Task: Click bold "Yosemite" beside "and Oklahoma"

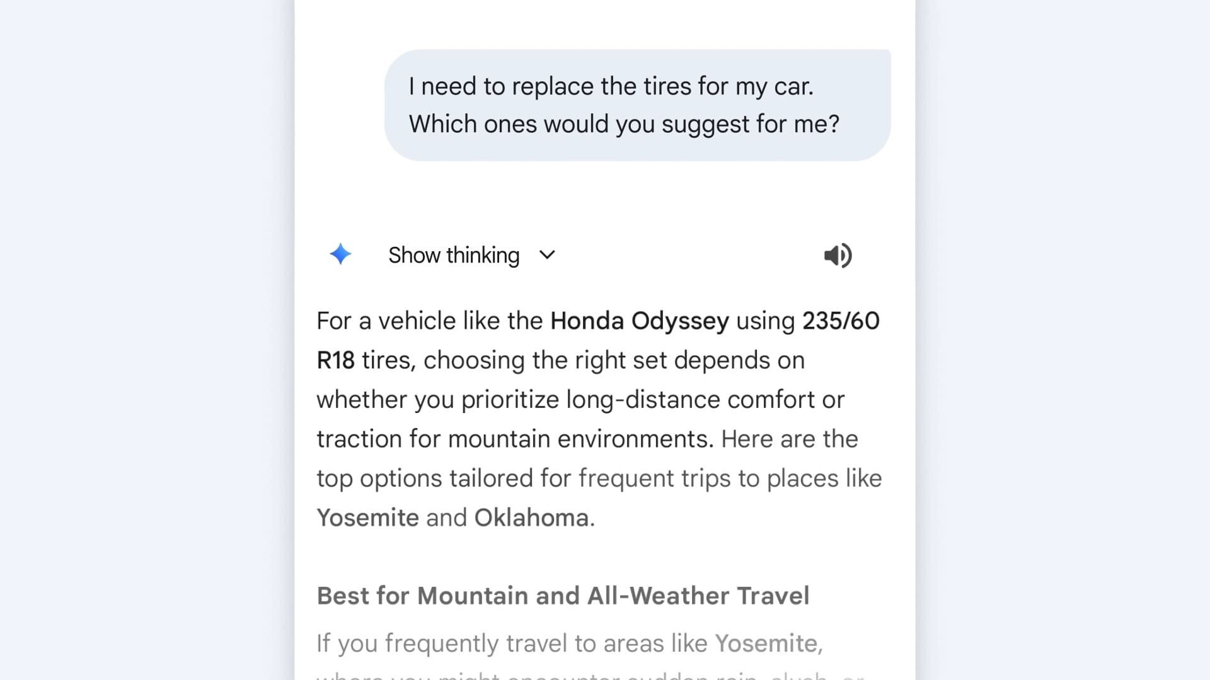Action: tap(367, 518)
